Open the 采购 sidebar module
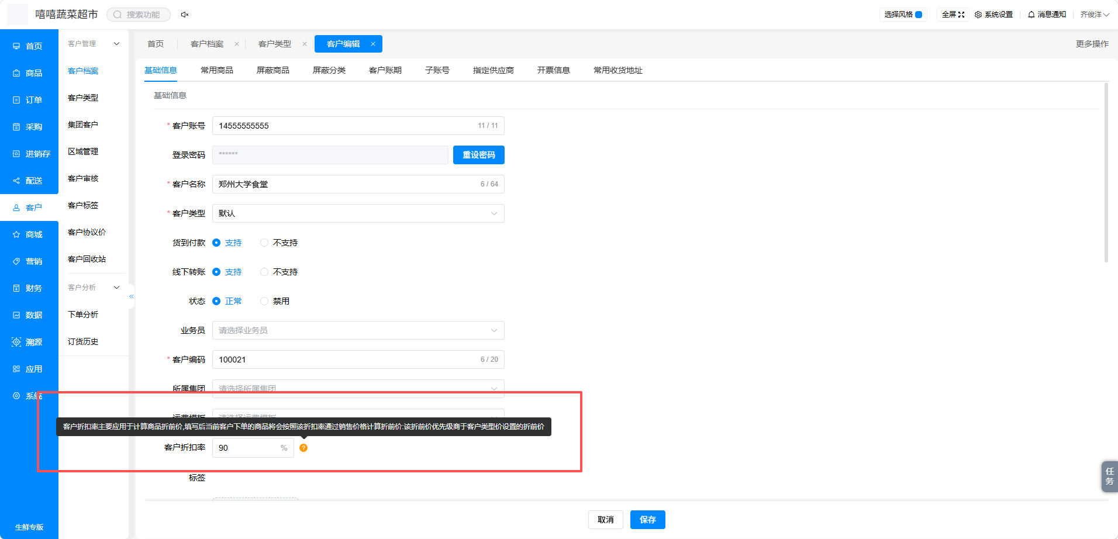 (x=29, y=127)
